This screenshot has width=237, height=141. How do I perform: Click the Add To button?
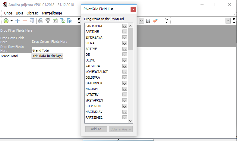96,129
